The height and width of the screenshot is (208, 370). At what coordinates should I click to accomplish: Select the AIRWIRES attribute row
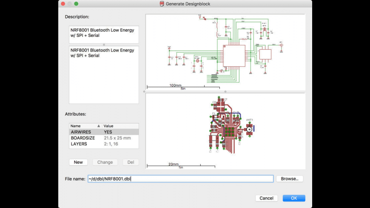[x=104, y=132]
